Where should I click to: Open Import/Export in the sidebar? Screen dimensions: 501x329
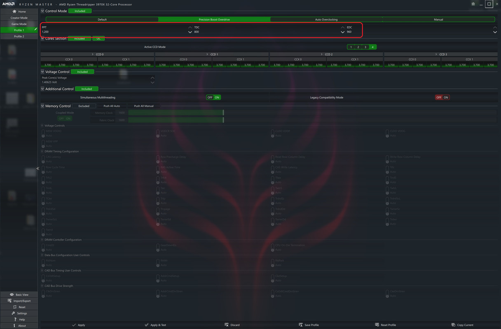(x=19, y=301)
